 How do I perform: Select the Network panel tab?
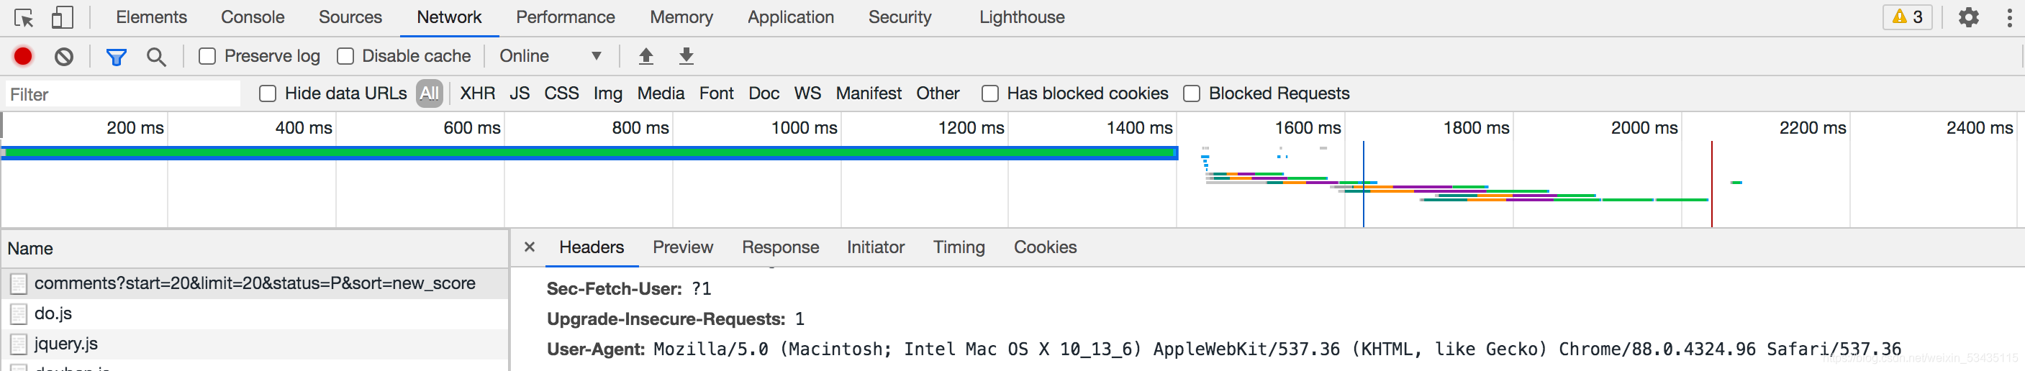point(449,17)
